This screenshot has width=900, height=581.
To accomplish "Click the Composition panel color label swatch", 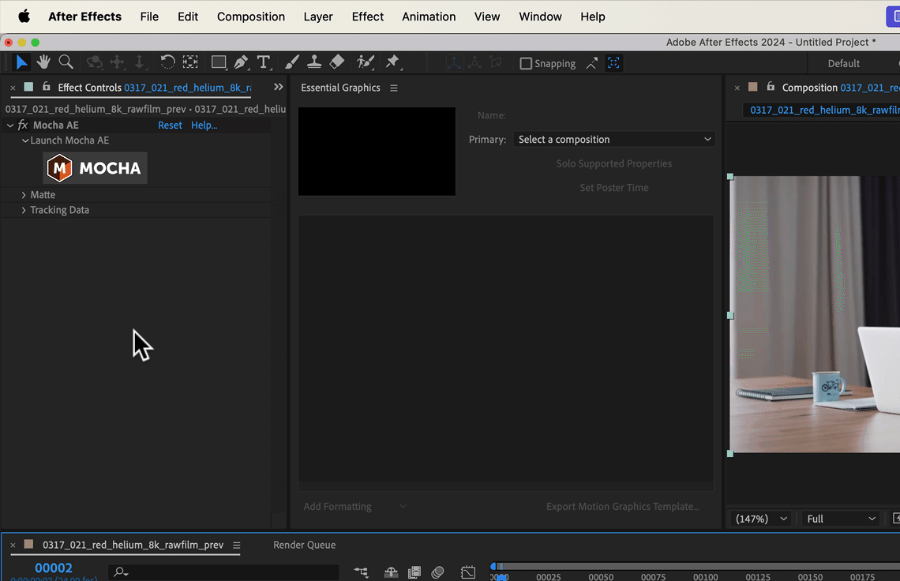I will (x=752, y=87).
